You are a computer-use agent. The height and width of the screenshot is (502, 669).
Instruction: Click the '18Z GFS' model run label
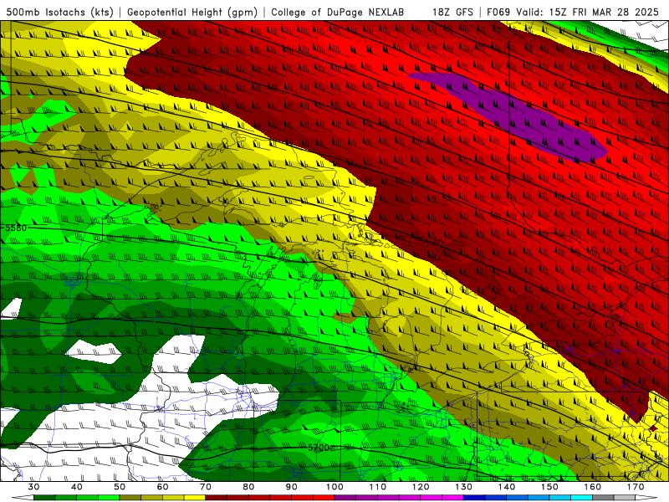[452, 12]
